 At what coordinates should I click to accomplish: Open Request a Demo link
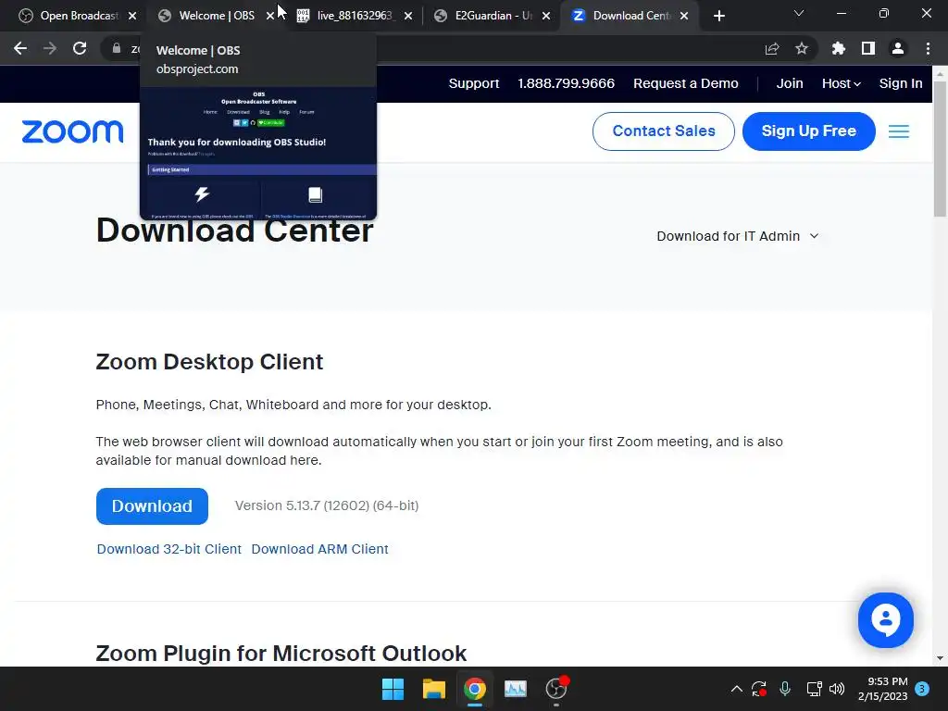tap(686, 83)
